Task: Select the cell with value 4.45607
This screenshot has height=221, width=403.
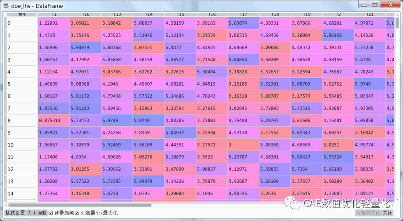Action: [149, 84]
